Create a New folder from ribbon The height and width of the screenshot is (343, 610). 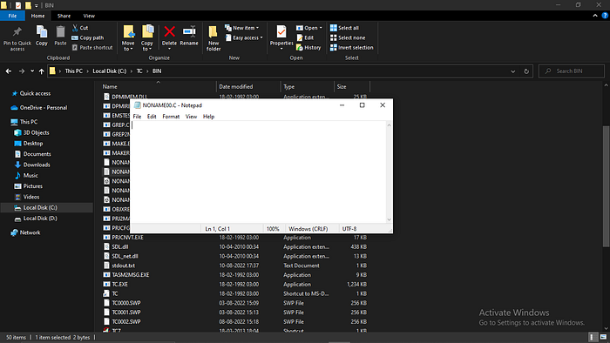tap(213, 38)
